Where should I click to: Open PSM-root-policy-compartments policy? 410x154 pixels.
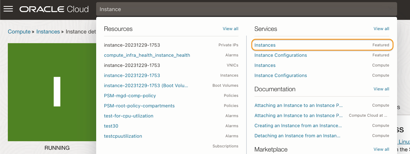(x=139, y=106)
